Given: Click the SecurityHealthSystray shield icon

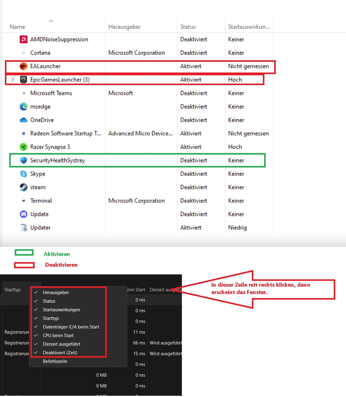Looking at the screenshot, I should click(23, 160).
